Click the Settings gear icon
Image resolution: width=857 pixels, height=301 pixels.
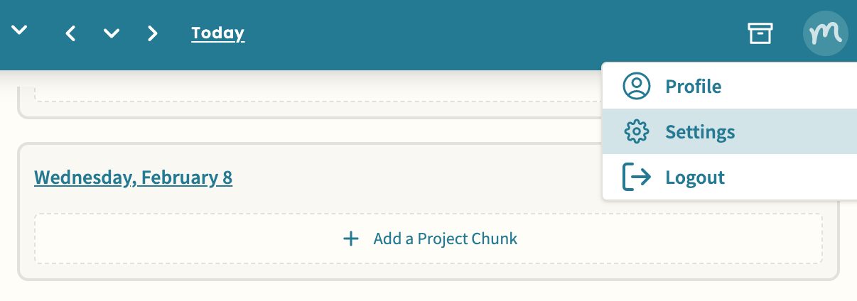coord(637,131)
